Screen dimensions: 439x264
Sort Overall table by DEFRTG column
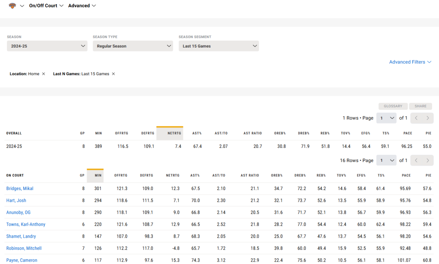(148, 133)
